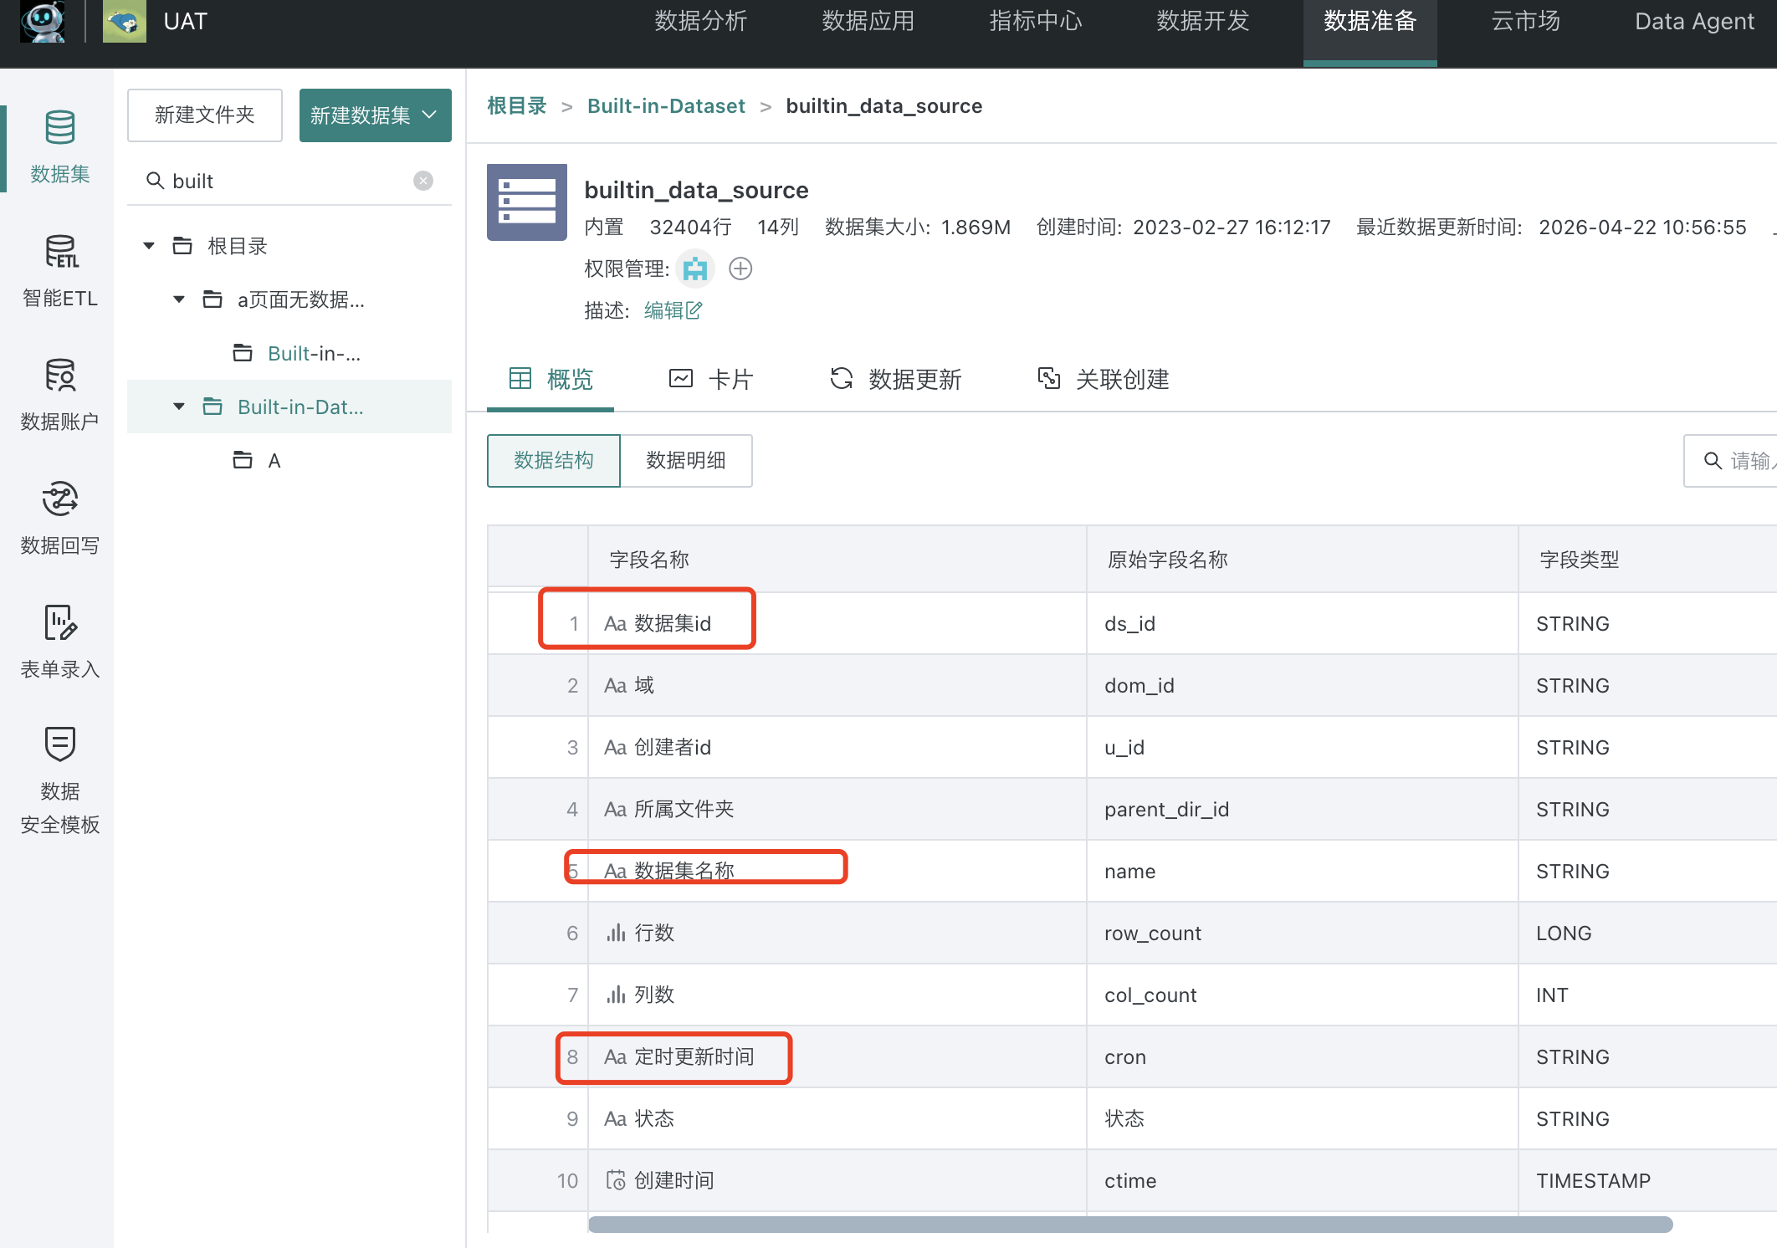This screenshot has height=1248, width=1777.
Task: Click the robot icon in top-left corner
Action: tap(42, 23)
